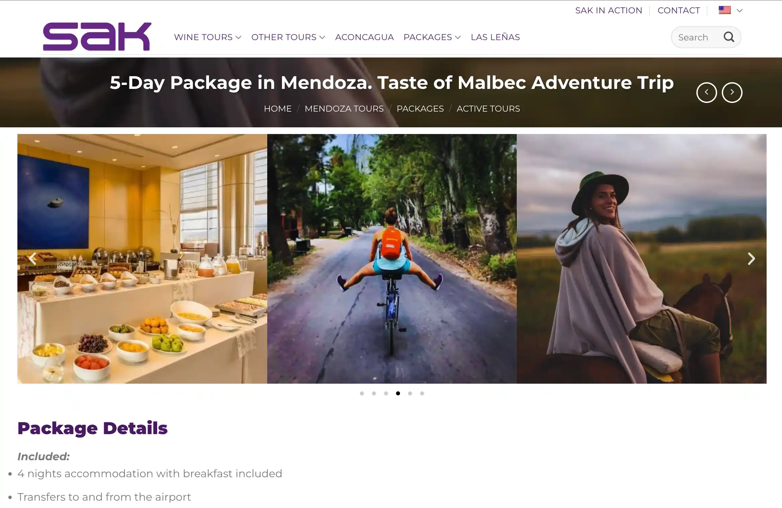Click the search magnifier icon
Screen dimensions: 782x508
(x=729, y=37)
